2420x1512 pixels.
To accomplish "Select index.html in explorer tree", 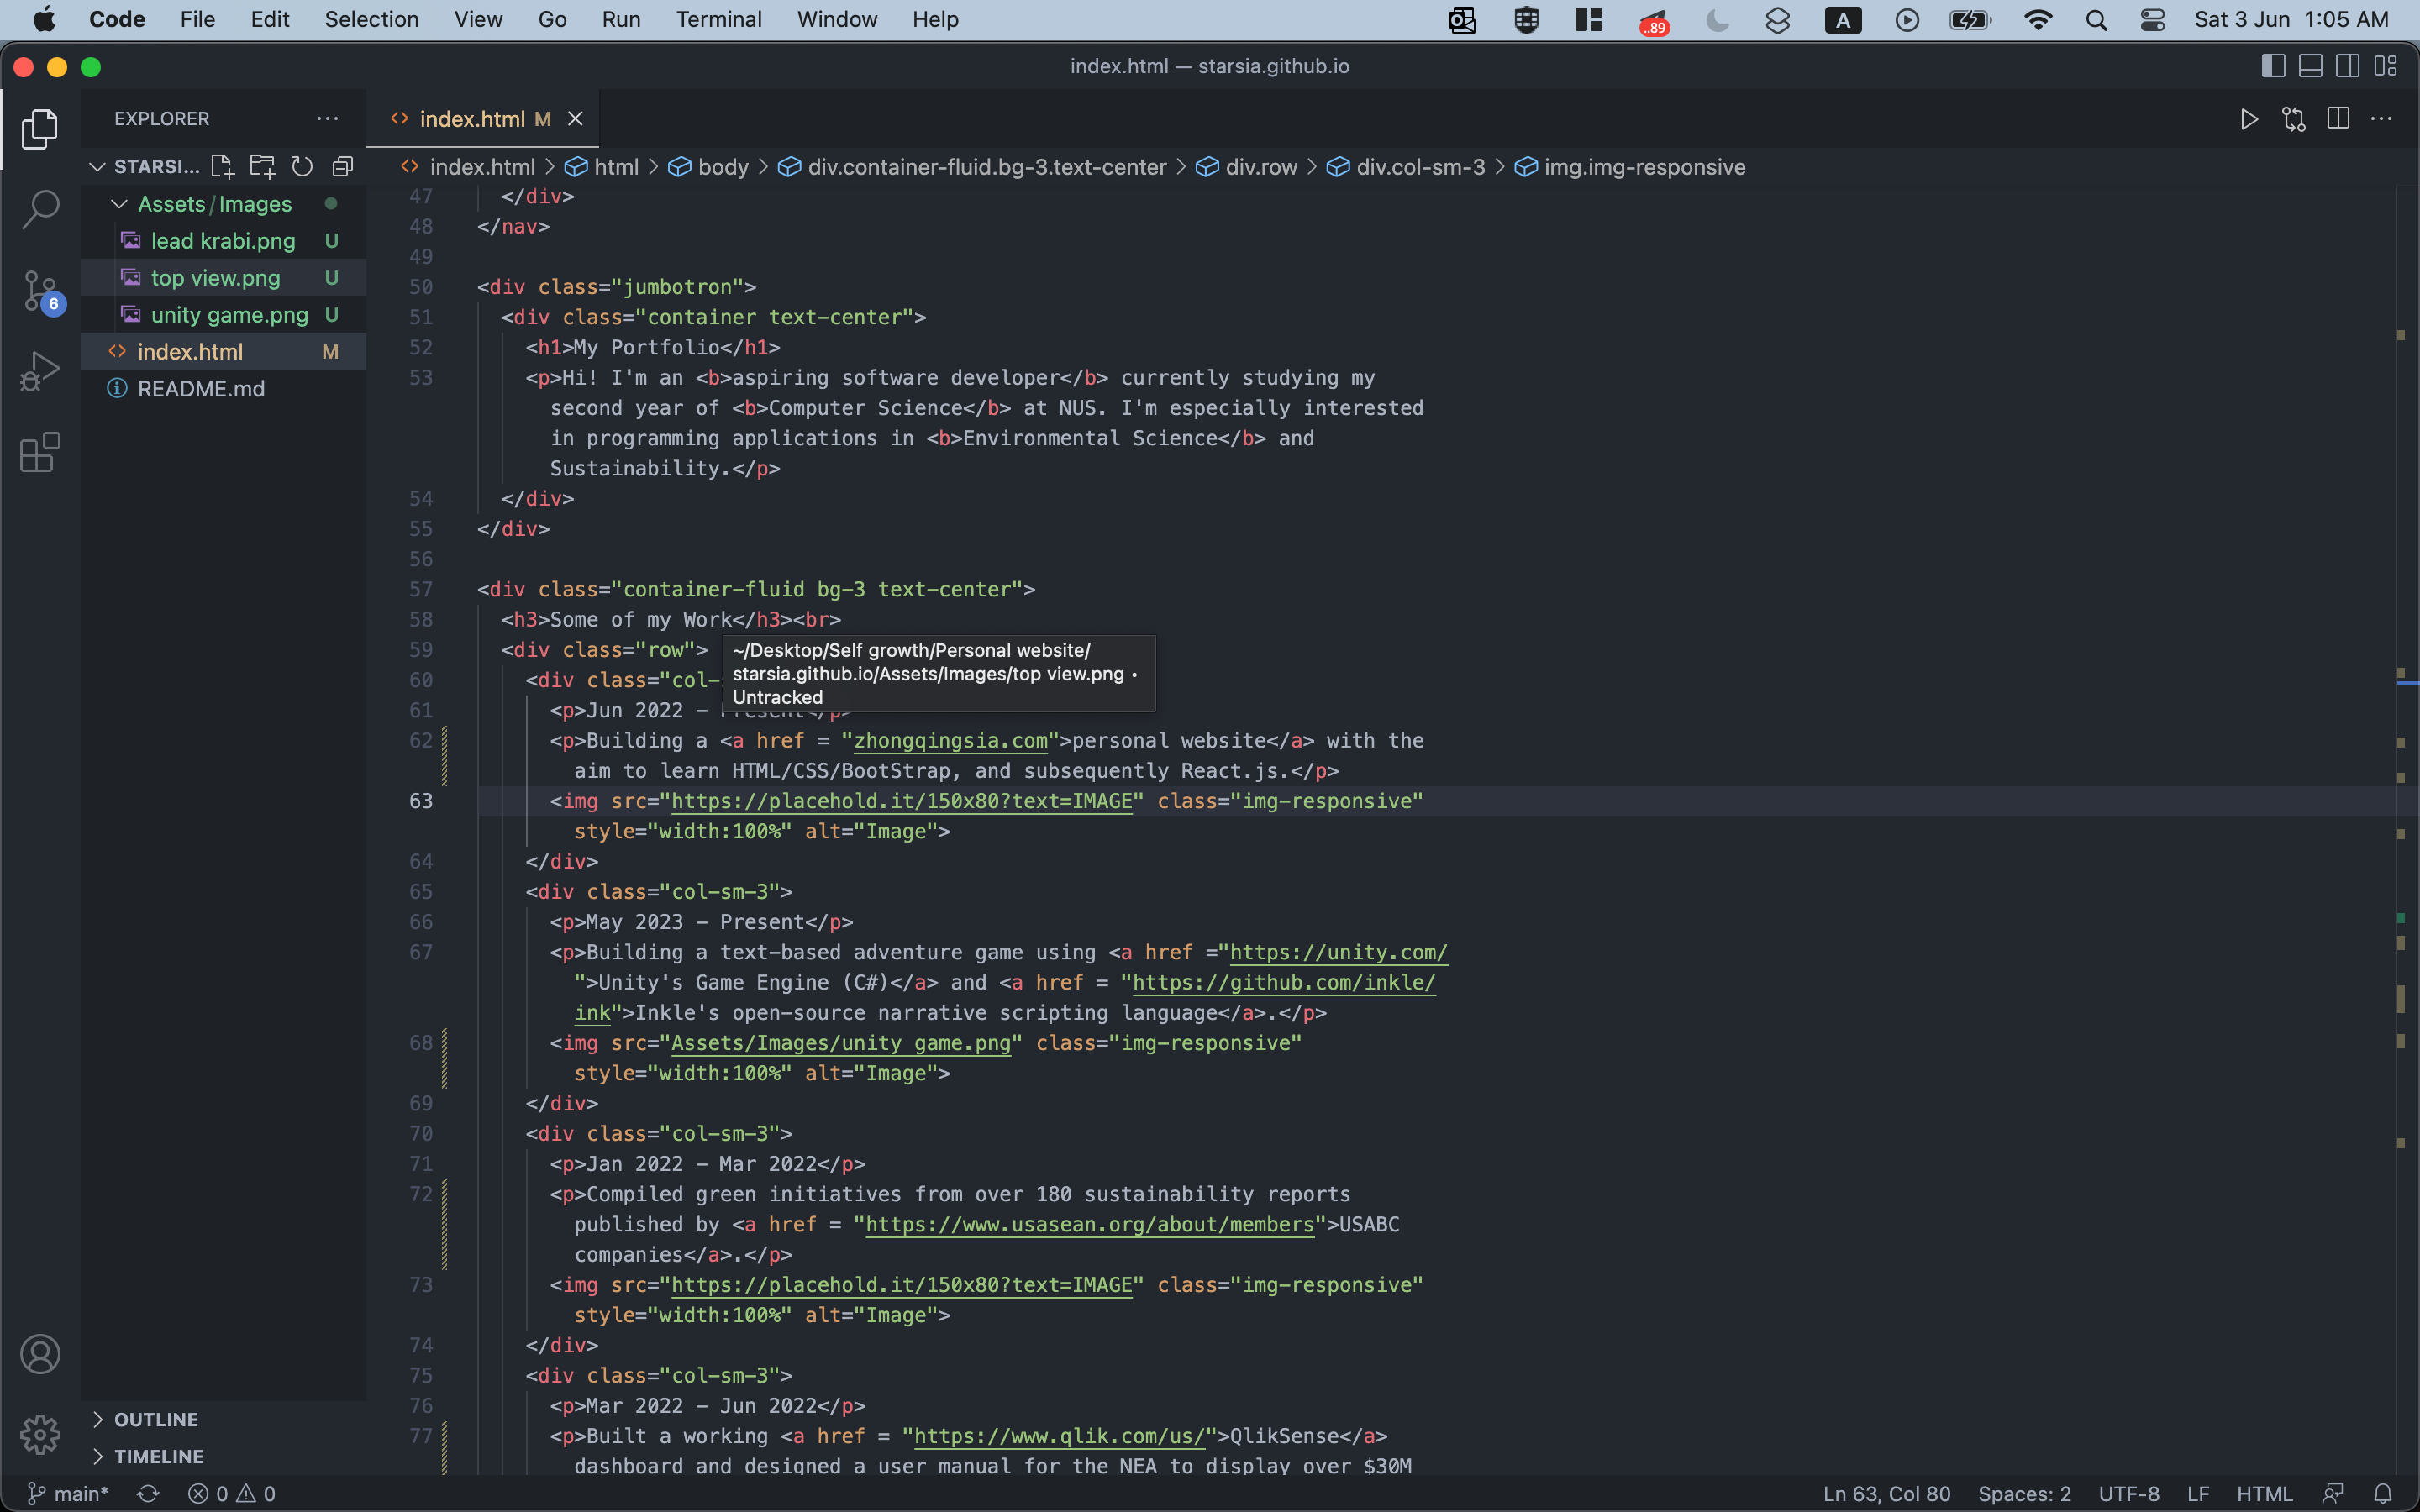I will point(222,352).
